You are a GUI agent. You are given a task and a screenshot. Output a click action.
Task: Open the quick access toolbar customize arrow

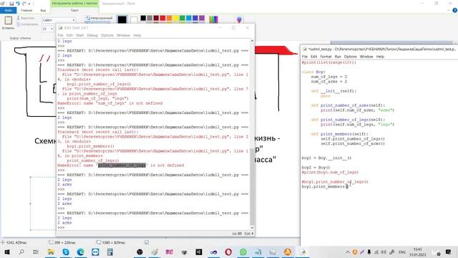click(x=29, y=4)
